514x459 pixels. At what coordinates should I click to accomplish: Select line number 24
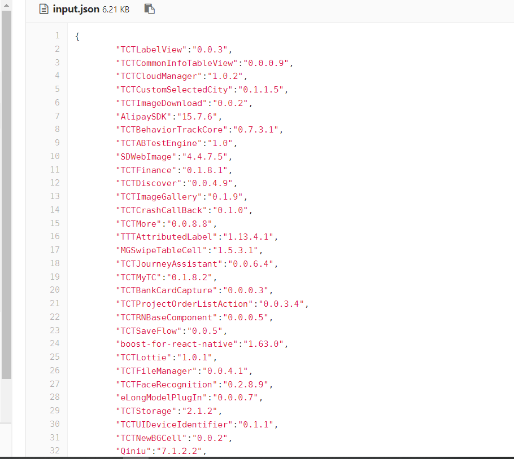tap(55, 343)
